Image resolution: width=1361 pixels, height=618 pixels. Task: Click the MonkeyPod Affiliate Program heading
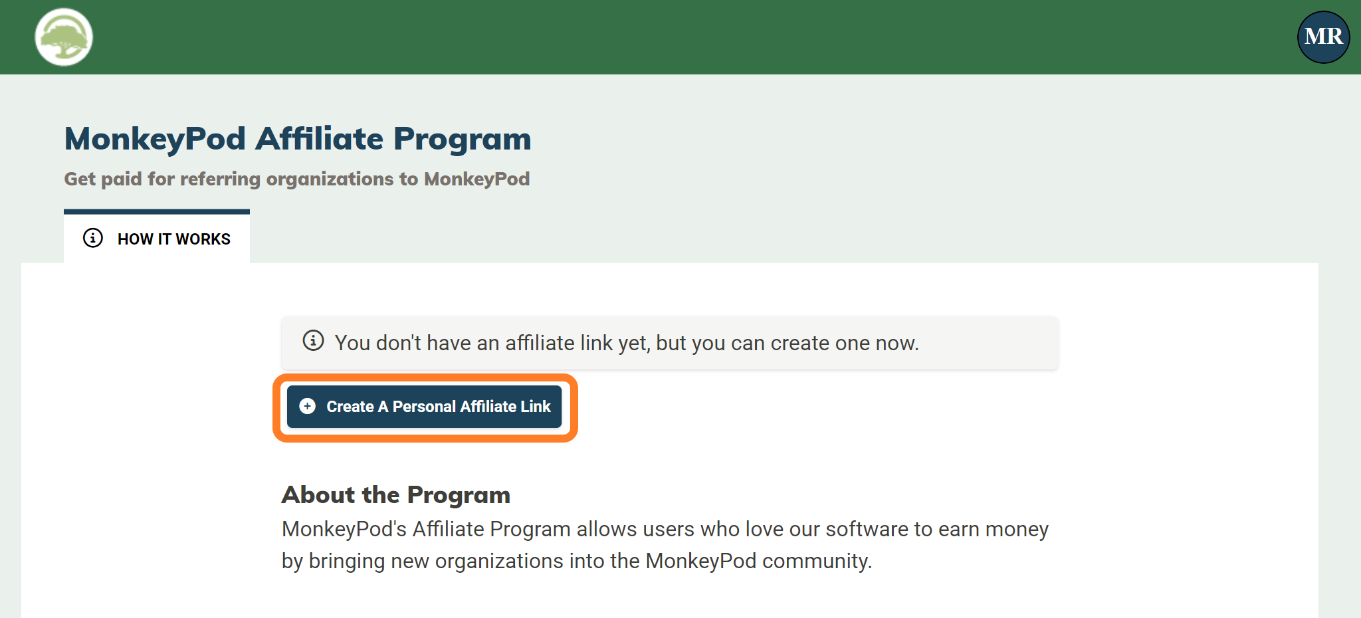(298, 139)
